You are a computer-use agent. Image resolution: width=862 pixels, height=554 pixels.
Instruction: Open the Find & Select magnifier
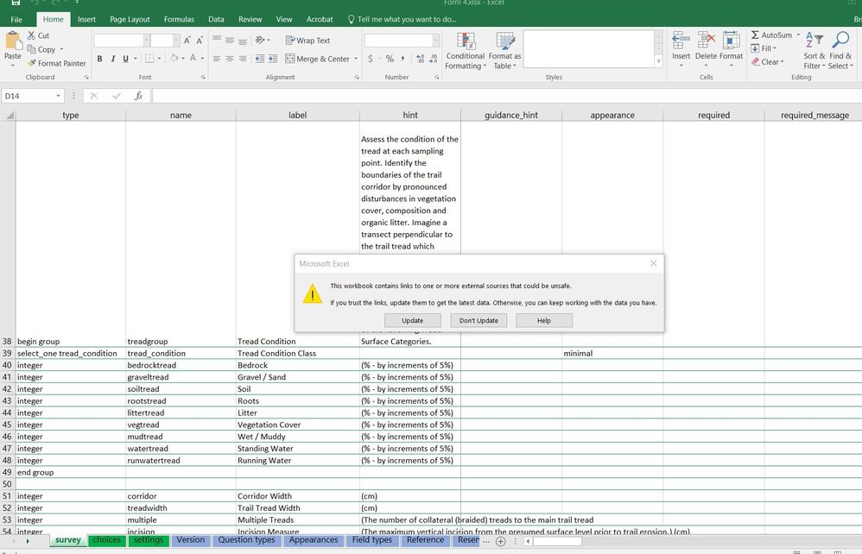pyautogui.click(x=840, y=41)
